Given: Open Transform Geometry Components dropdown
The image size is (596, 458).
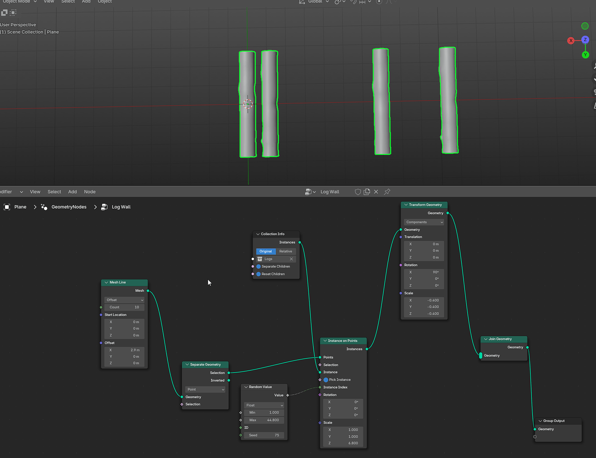Looking at the screenshot, I should pyautogui.click(x=425, y=222).
